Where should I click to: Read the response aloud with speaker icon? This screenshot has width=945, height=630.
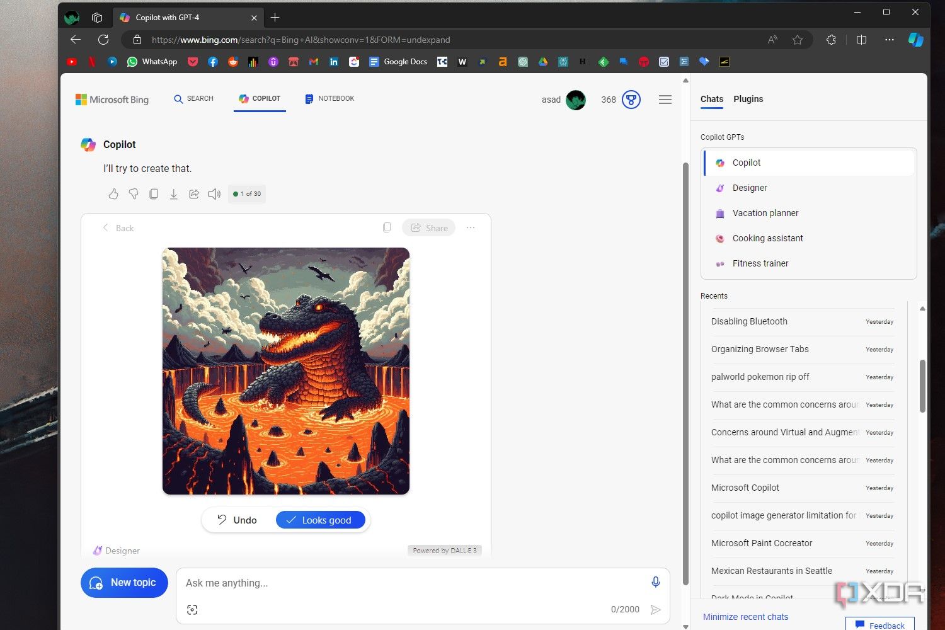214,194
